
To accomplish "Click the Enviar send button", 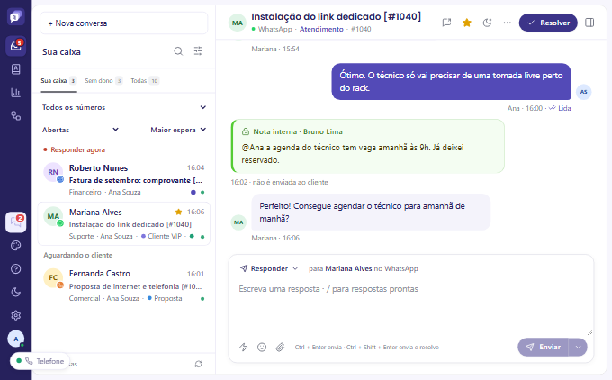I will [x=543, y=348].
